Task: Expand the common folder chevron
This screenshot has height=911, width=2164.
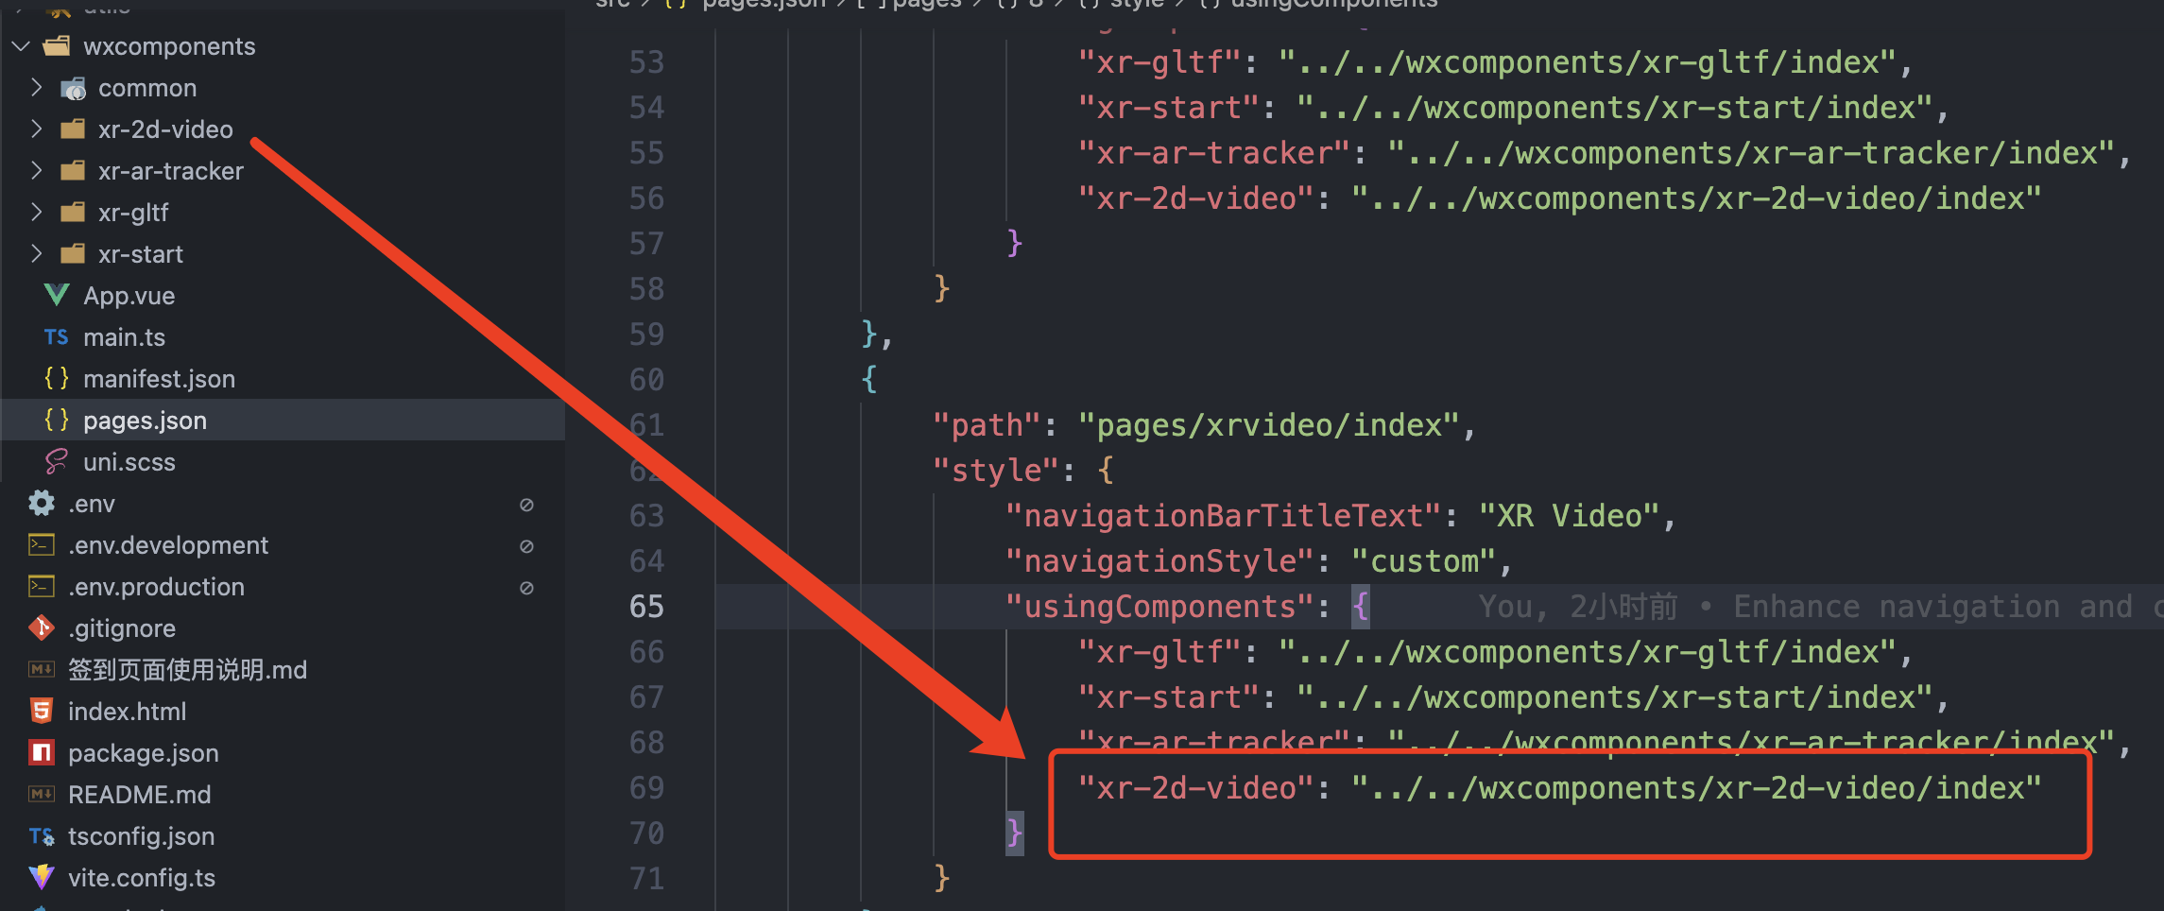Action: pyautogui.click(x=36, y=87)
